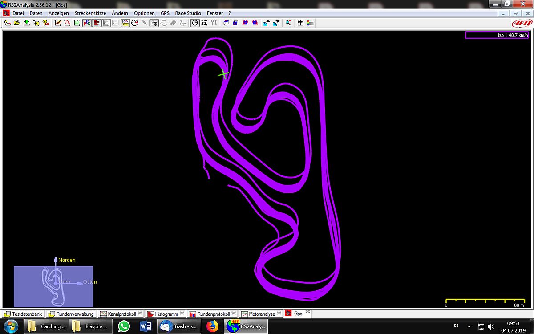Click the track overview minimap
This screenshot has width=534, height=334.
(x=53, y=286)
